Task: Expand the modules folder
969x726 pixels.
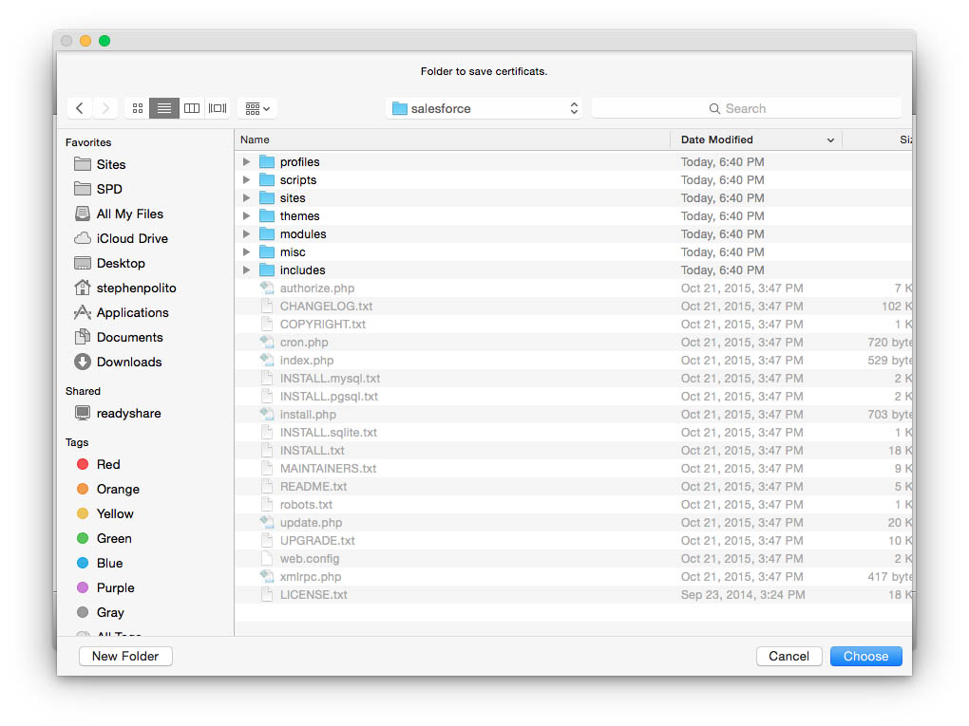Action: [247, 234]
